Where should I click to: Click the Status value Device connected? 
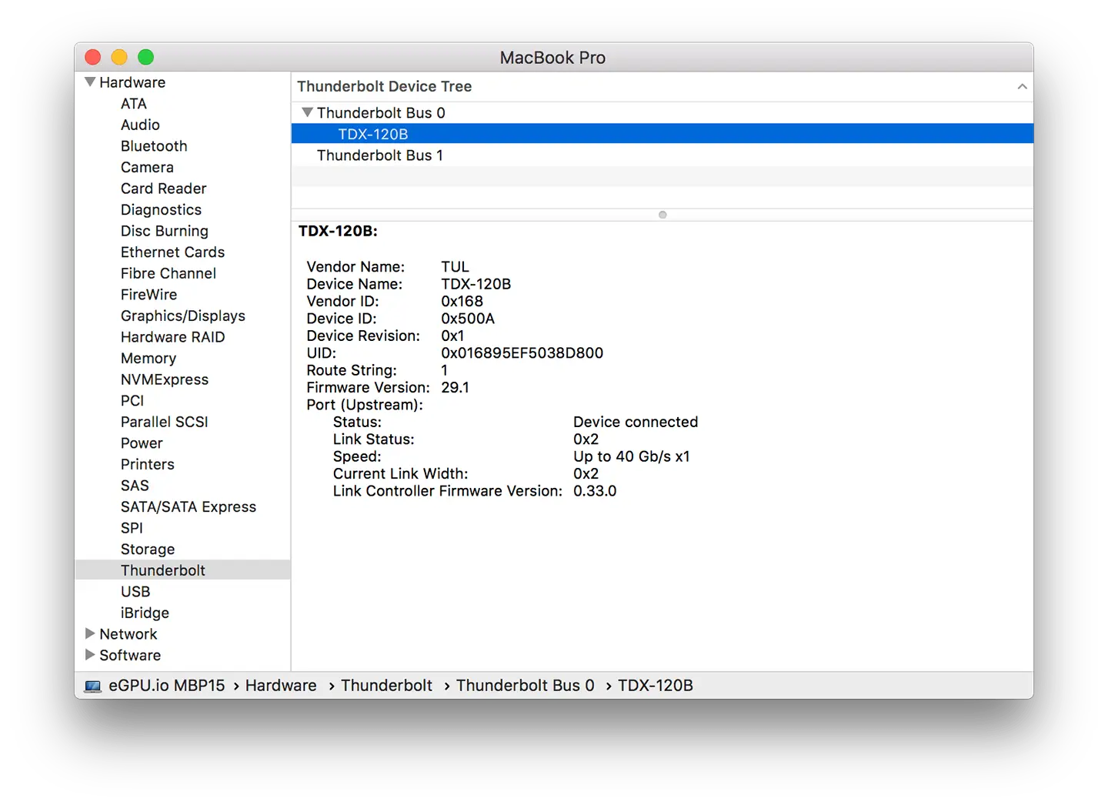(636, 422)
